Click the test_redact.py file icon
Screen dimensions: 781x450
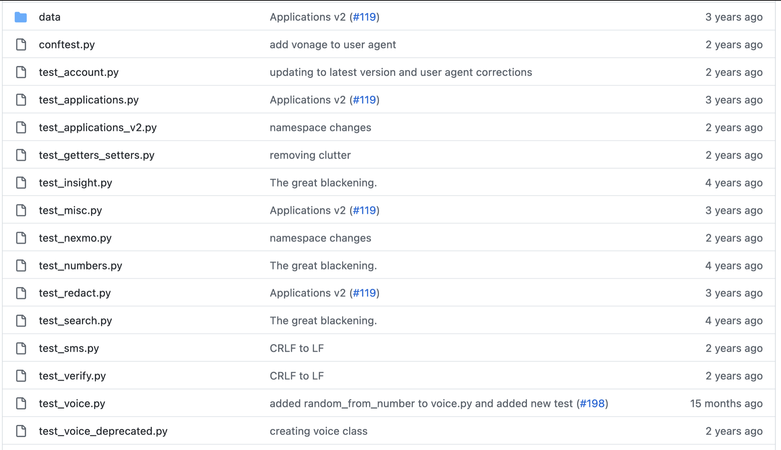(21, 293)
